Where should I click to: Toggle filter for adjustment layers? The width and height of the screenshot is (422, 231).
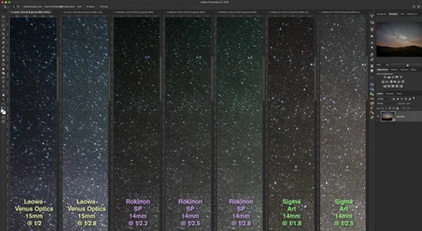point(398,99)
